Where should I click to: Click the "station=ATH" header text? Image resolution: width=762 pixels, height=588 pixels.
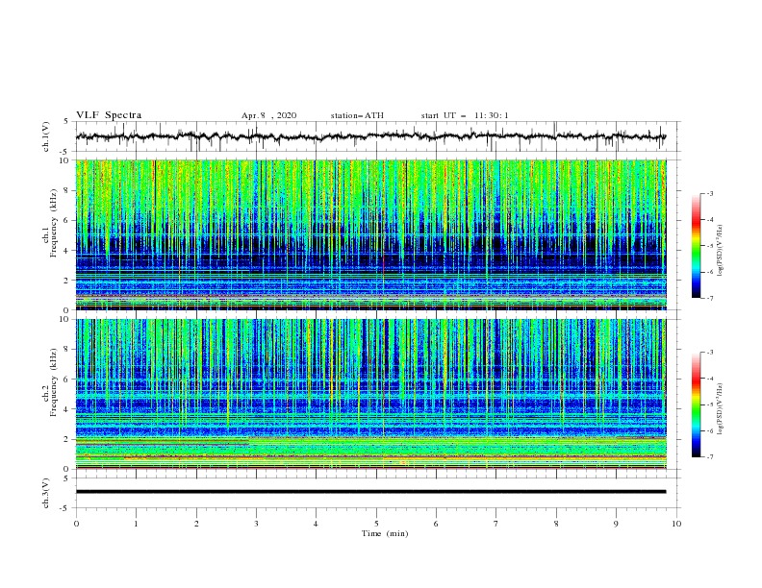point(357,115)
